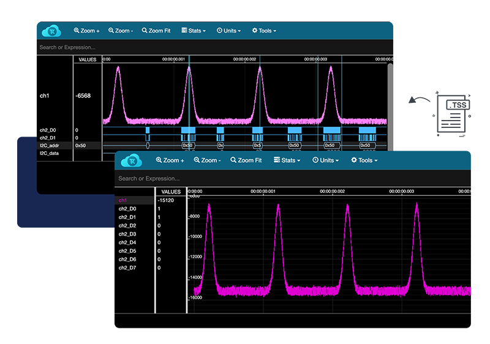Select the ch2_D3 signal row

point(127,234)
